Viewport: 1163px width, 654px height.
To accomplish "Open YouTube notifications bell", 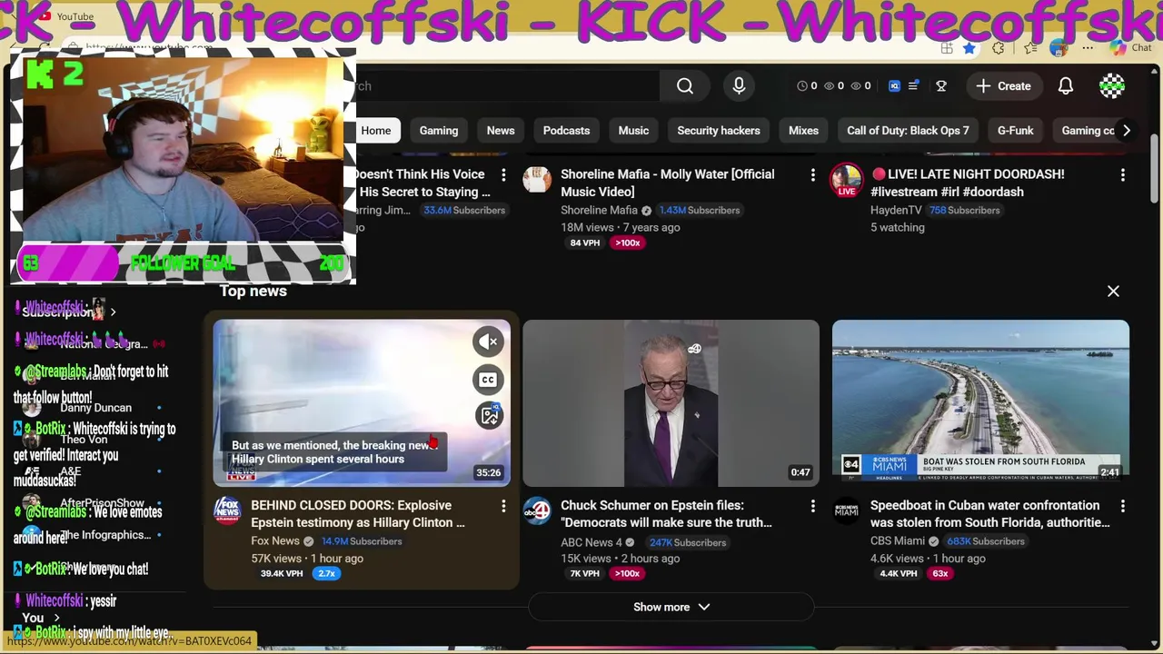I will 1066,86.
